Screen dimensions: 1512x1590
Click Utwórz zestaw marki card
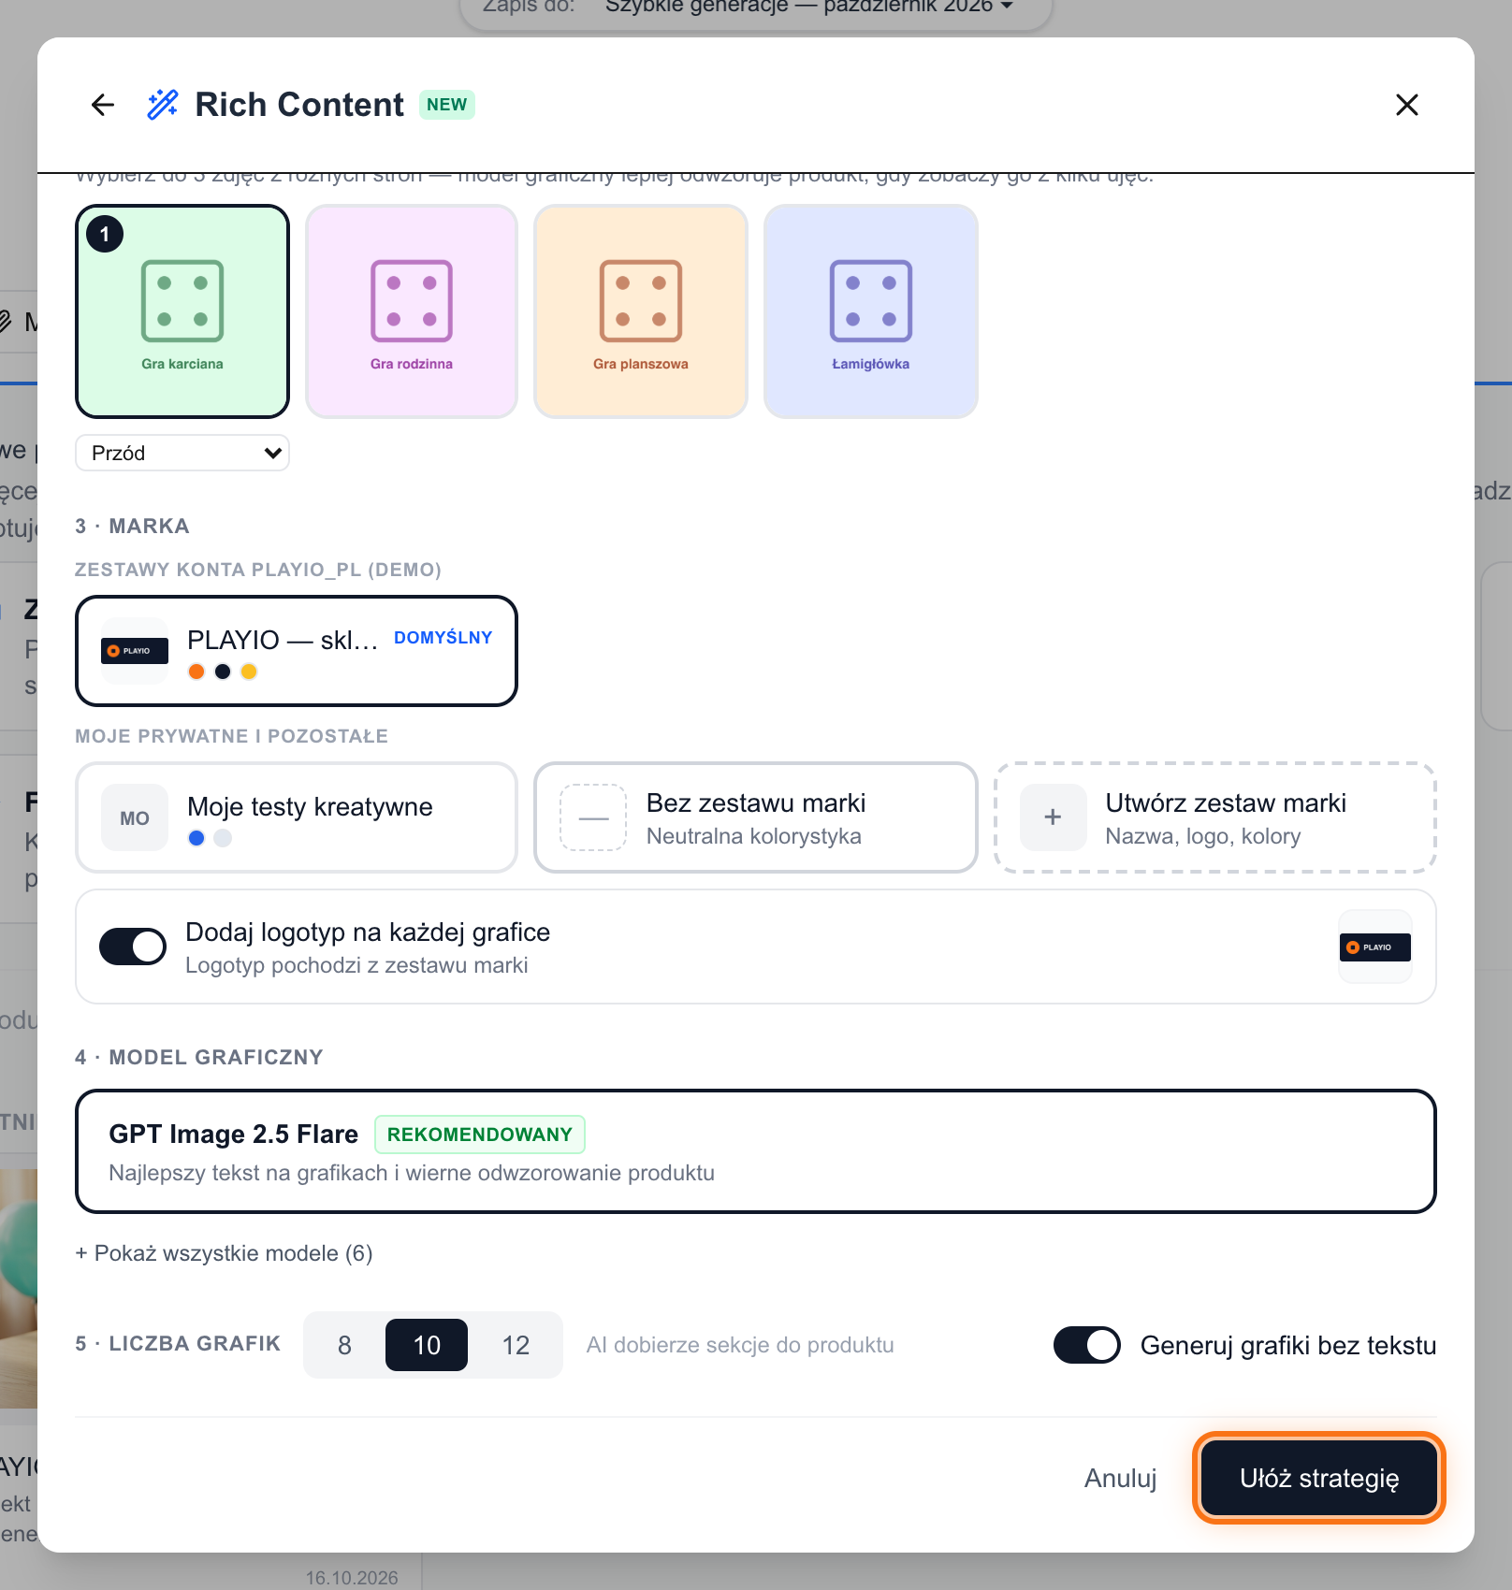pos(1215,817)
